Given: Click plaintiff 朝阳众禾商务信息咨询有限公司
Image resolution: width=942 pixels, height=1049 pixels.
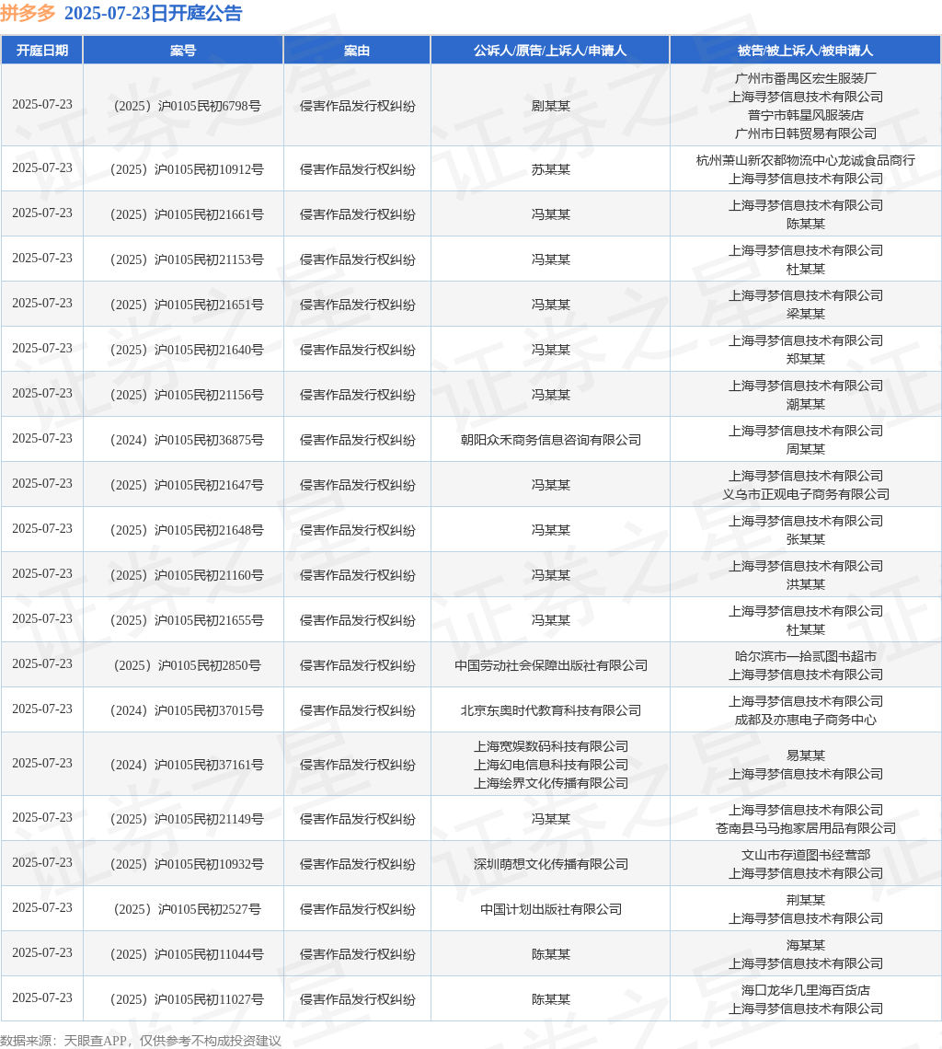Looking at the screenshot, I should pyautogui.click(x=551, y=440).
